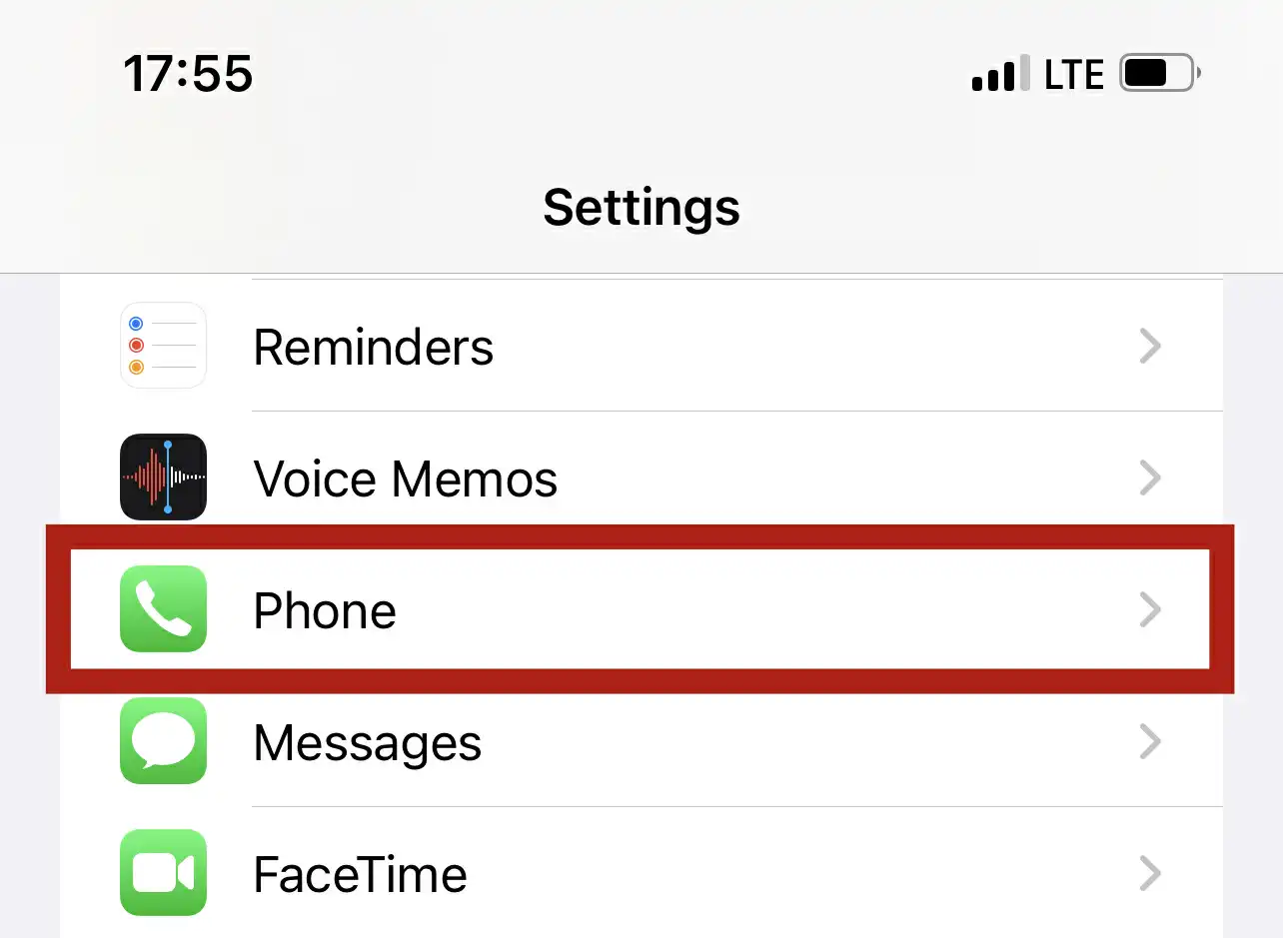The width and height of the screenshot is (1283, 938).
Task: Open FaceTime settings
Action: (640, 873)
